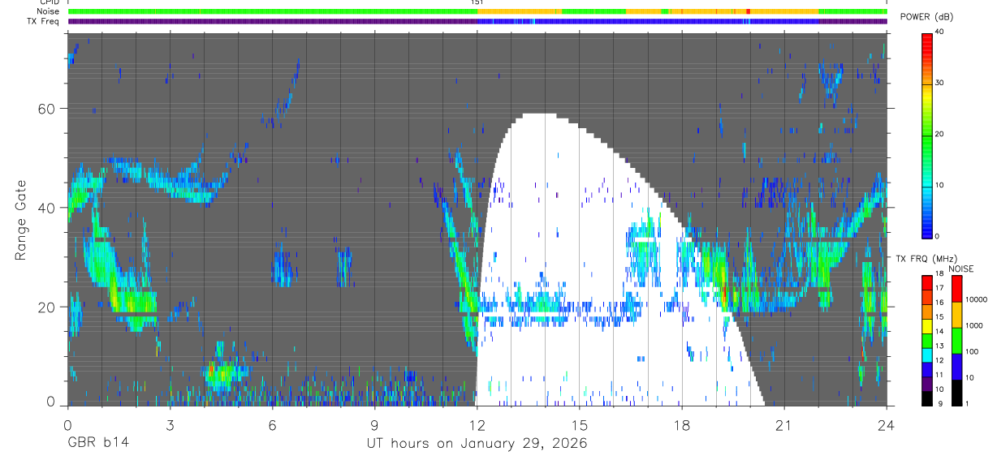The width and height of the screenshot is (997, 460).
Task: Select the green swatch in the NOISE legend
Action: point(957,341)
